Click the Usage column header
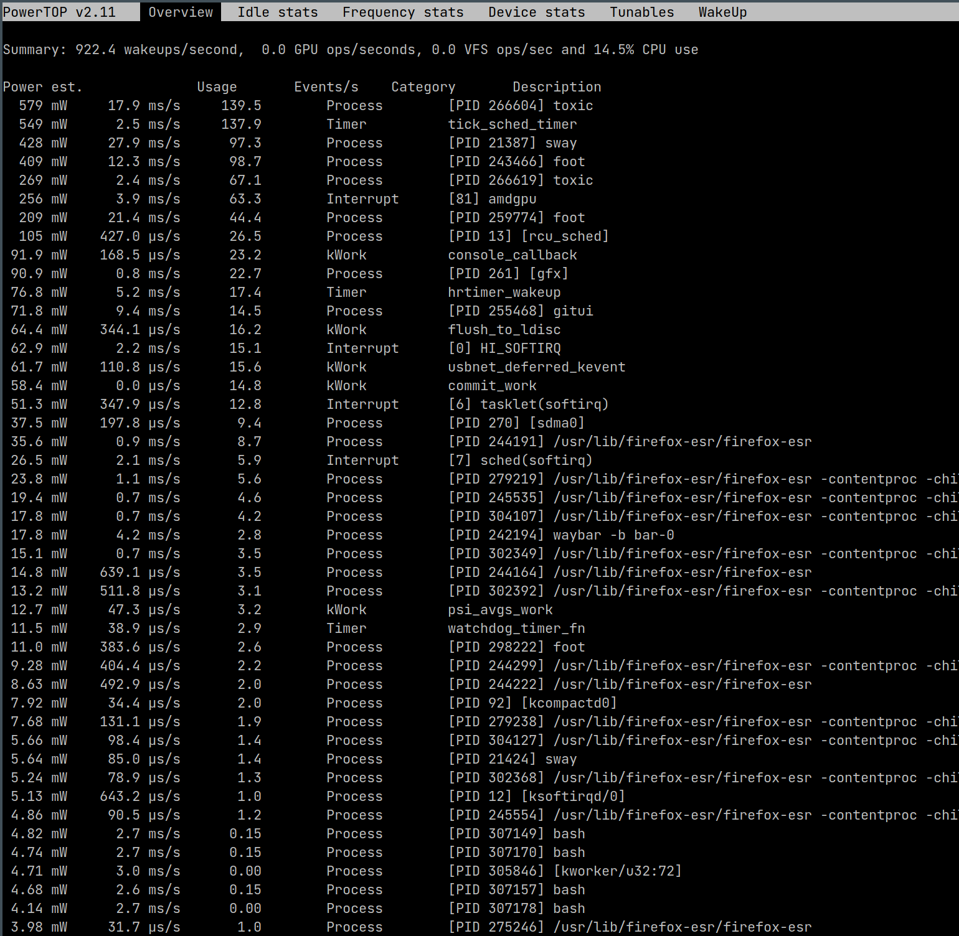 (x=217, y=87)
